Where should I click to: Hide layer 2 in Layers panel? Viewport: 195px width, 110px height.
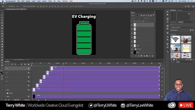tap(132, 37)
